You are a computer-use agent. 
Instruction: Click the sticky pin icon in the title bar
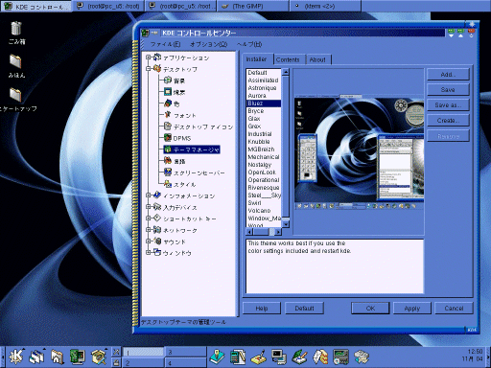154,33
